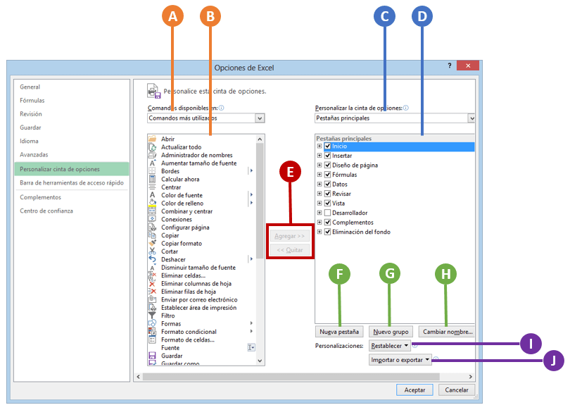The height and width of the screenshot is (405, 570).
Task: Click the horizontal scrollbar thumb at dialog bottom
Action: (x=291, y=376)
